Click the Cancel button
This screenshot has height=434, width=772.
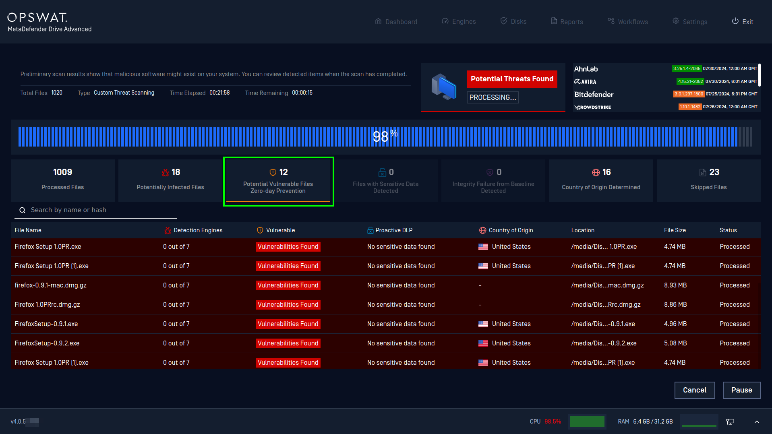pyautogui.click(x=695, y=390)
